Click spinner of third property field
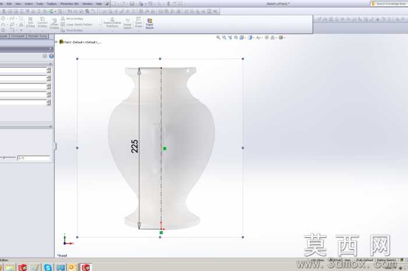This screenshot has width=408, height=271. pos(48,86)
